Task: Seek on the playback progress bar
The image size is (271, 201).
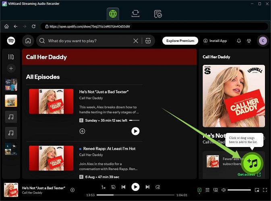Action: pyautogui.click(x=135, y=195)
